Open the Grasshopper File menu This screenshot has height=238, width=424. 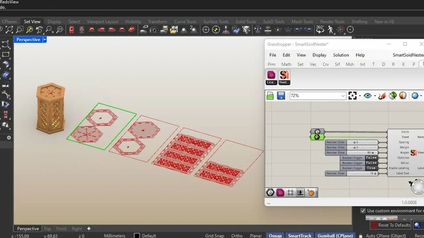click(x=272, y=55)
